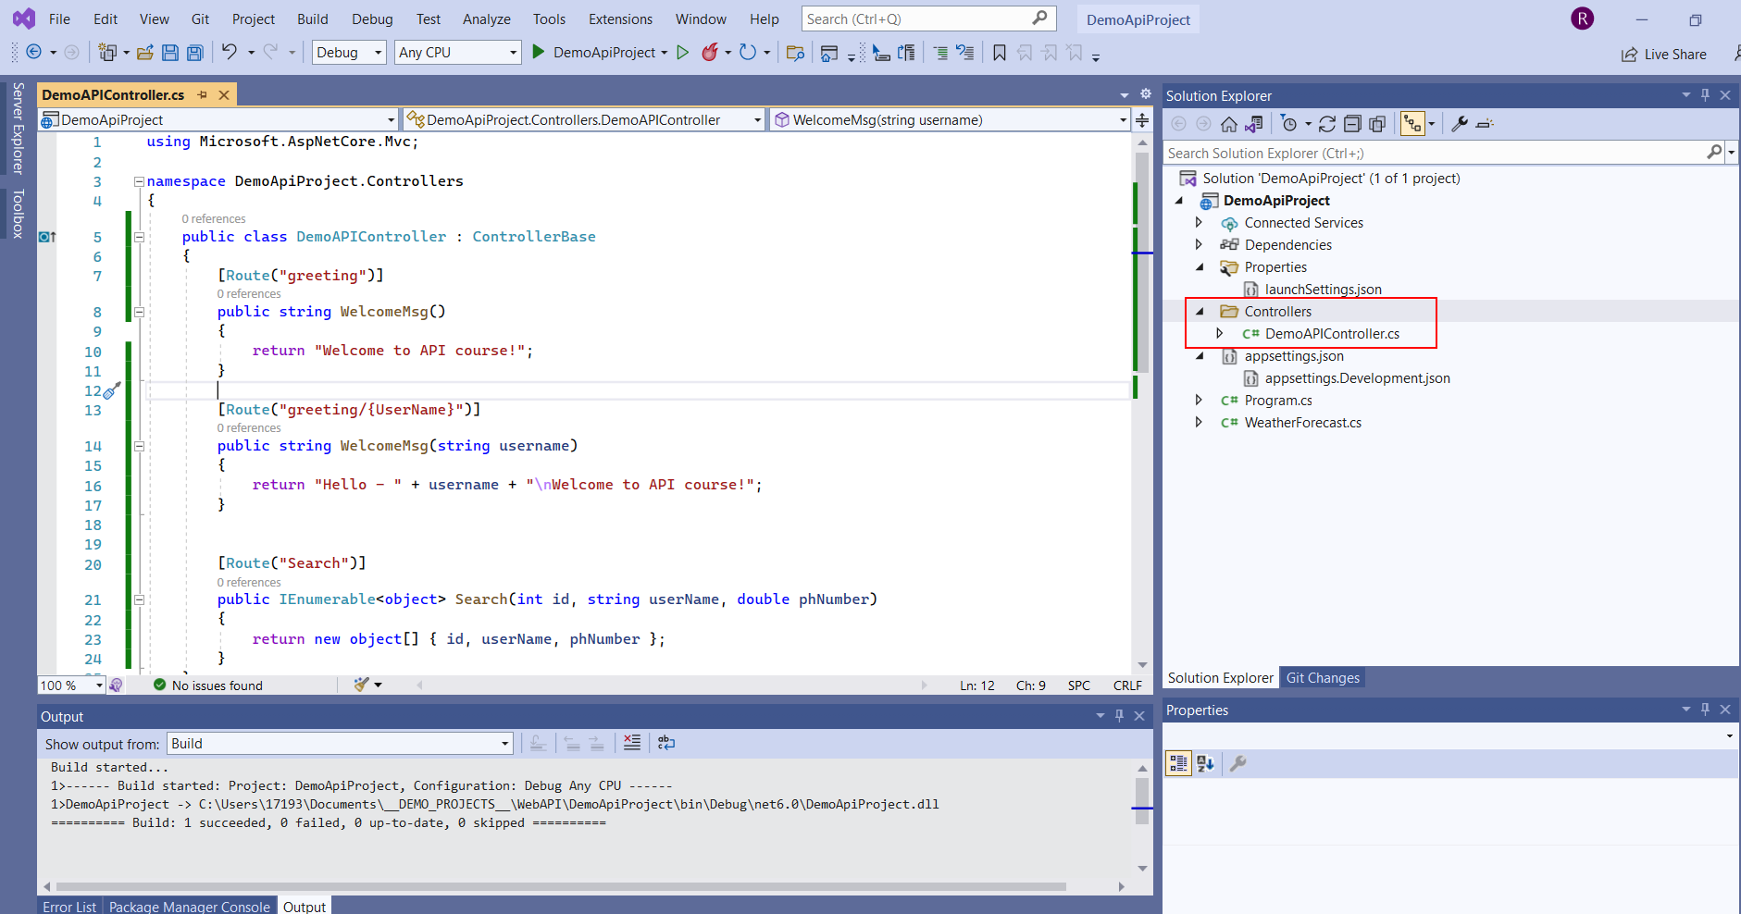Click the Save All icon
This screenshot has width=1741, height=914.
pyautogui.click(x=195, y=53)
